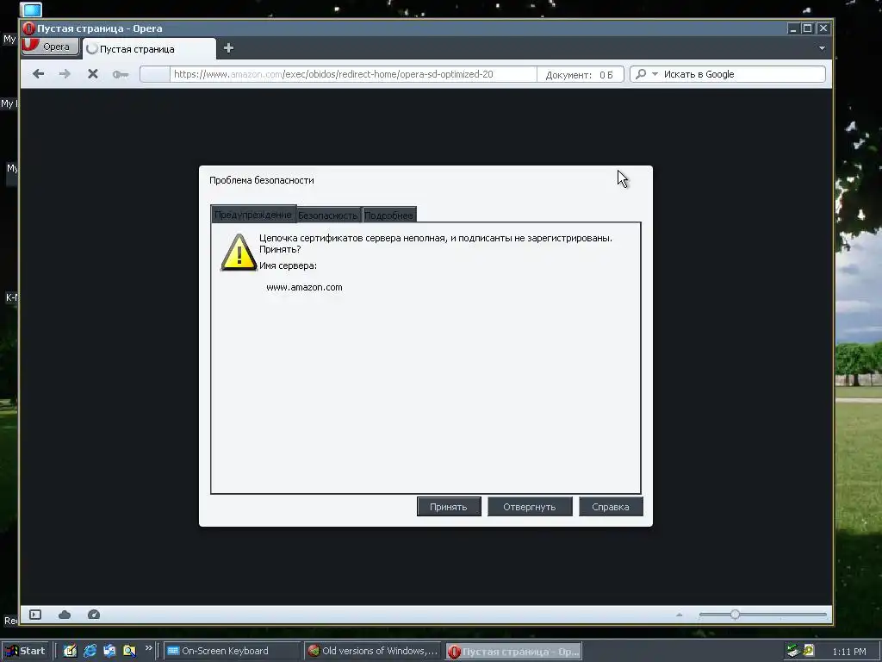Reject the certificate with Отвергнуть
This screenshot has height=662, width=882.
530,507
